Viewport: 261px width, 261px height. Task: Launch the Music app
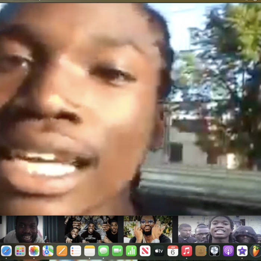(187, 251)
